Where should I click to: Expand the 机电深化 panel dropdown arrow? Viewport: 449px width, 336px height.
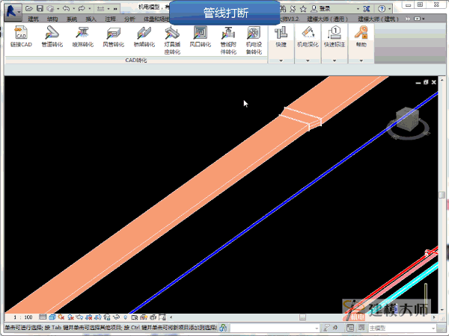308,60
